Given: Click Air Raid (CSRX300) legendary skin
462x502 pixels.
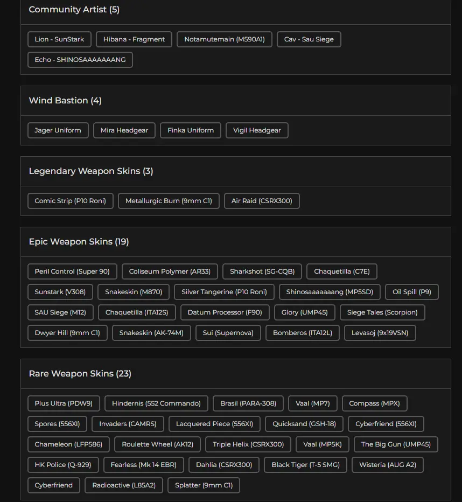Looking at the screenshot, I should point(262,201).
